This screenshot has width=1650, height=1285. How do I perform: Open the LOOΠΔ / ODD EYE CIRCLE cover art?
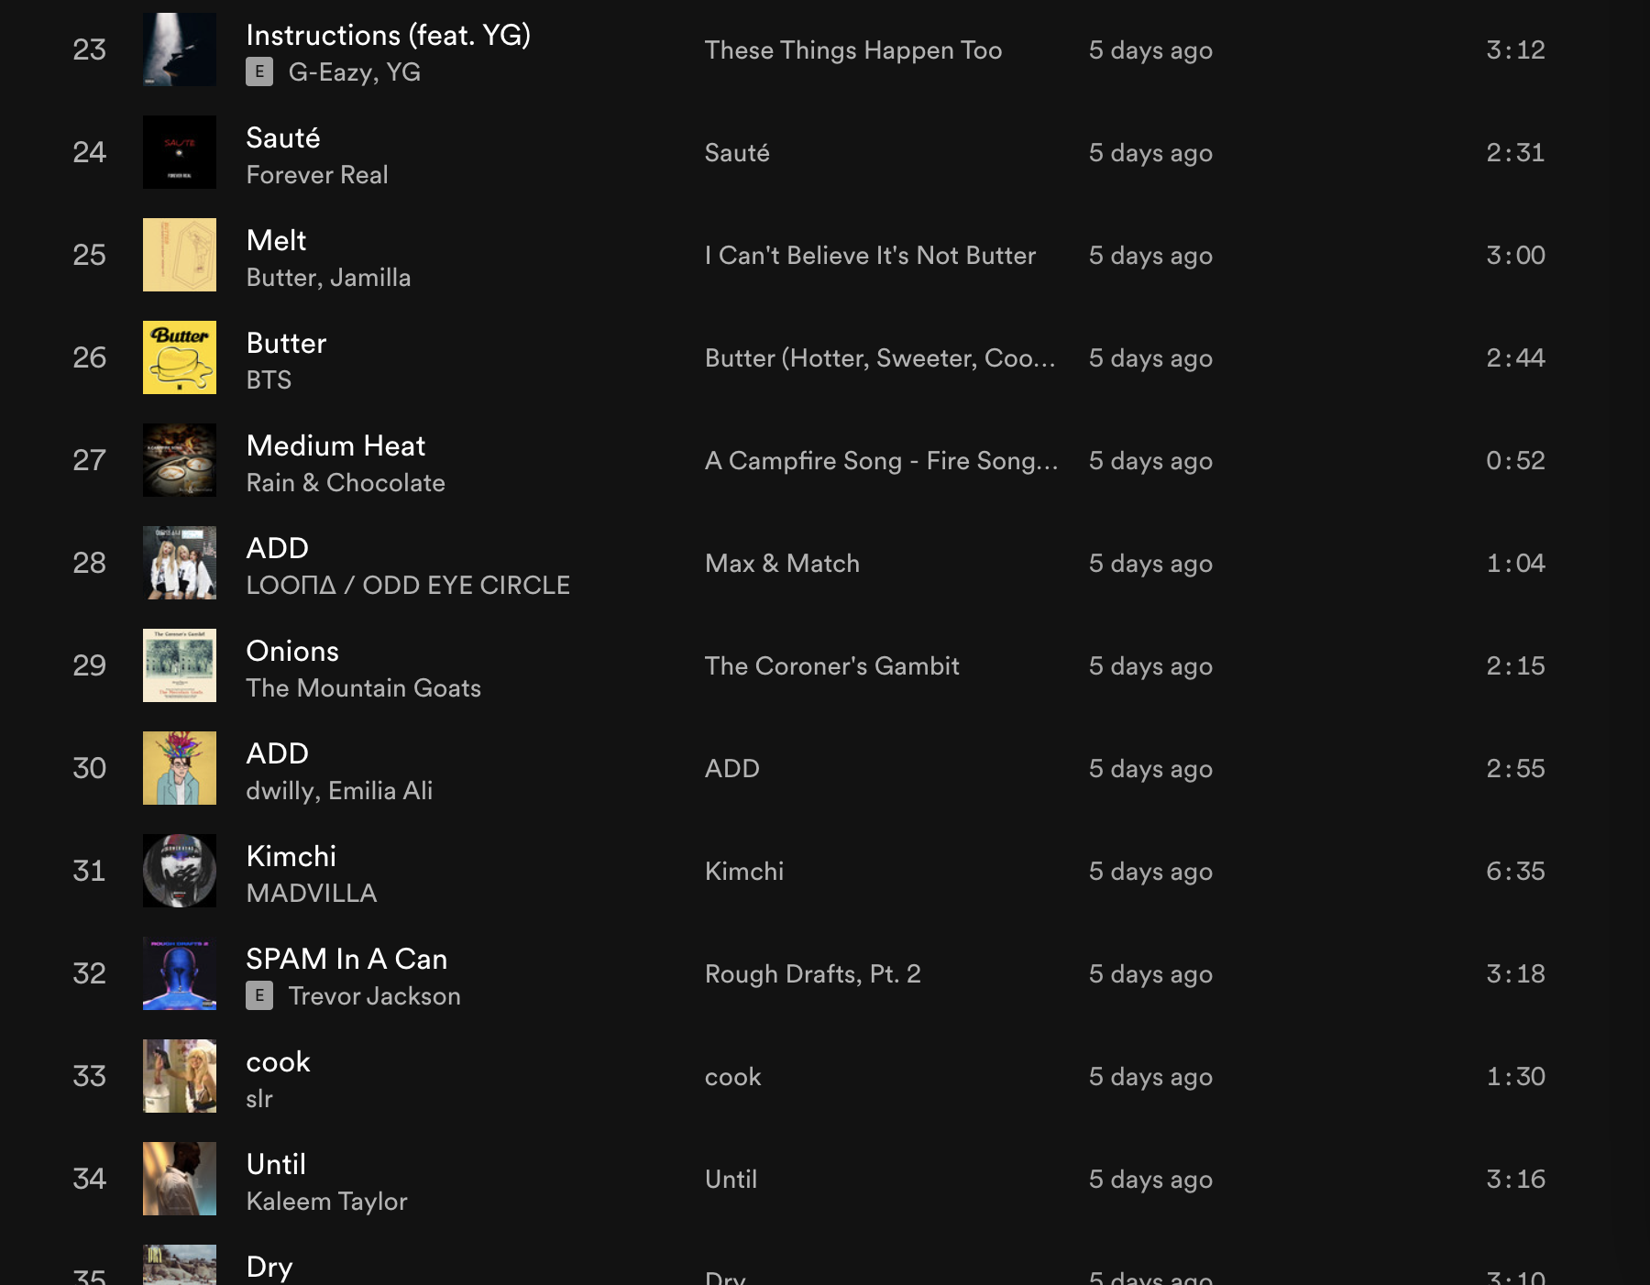179,563
